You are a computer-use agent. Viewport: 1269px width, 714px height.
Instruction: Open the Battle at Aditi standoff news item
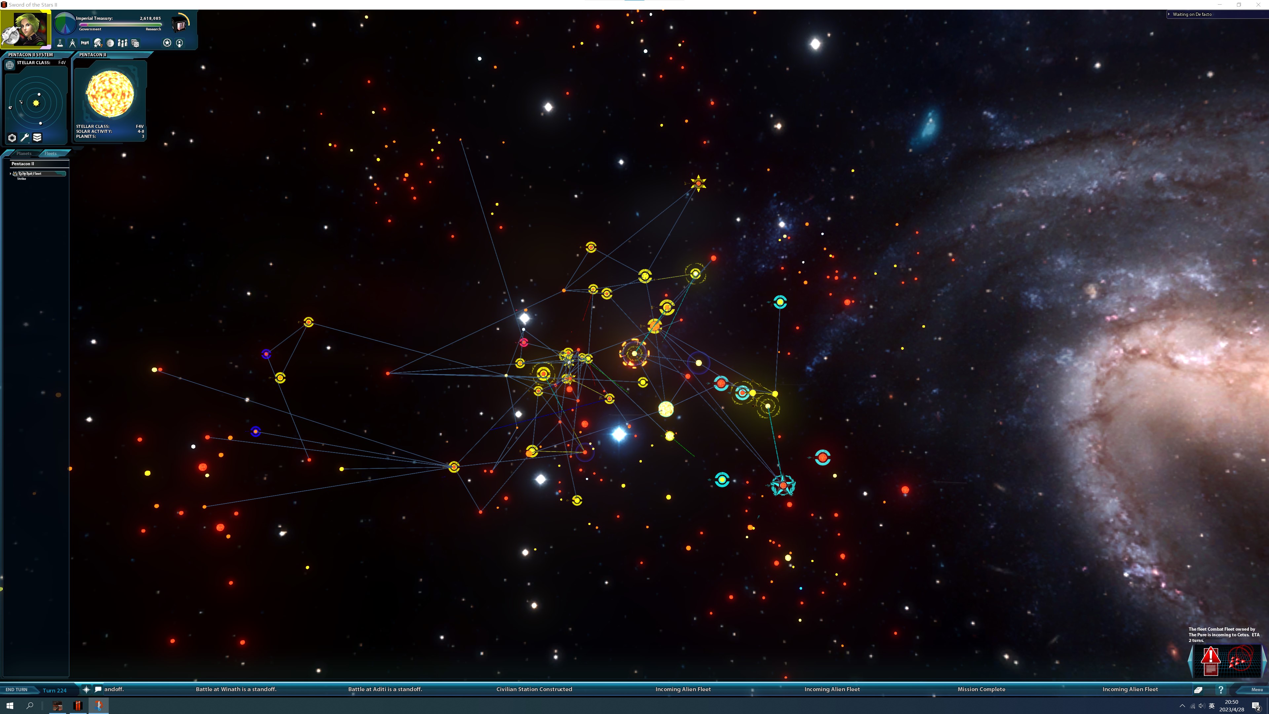[385, 689]
